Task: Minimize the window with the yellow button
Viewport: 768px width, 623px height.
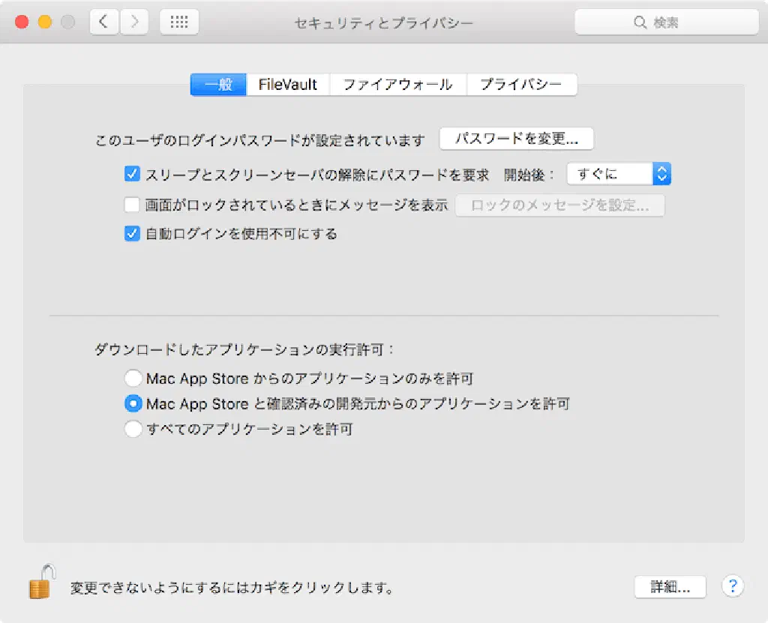Action: pyautogui.click(x=44, y=22)
